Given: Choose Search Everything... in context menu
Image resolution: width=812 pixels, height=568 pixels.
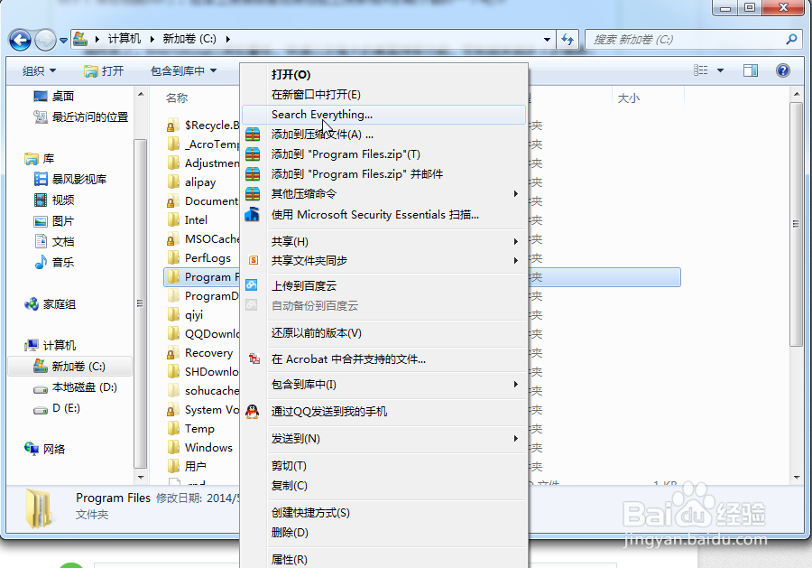Looking at the screenshot, I should (x=383, y=115).
